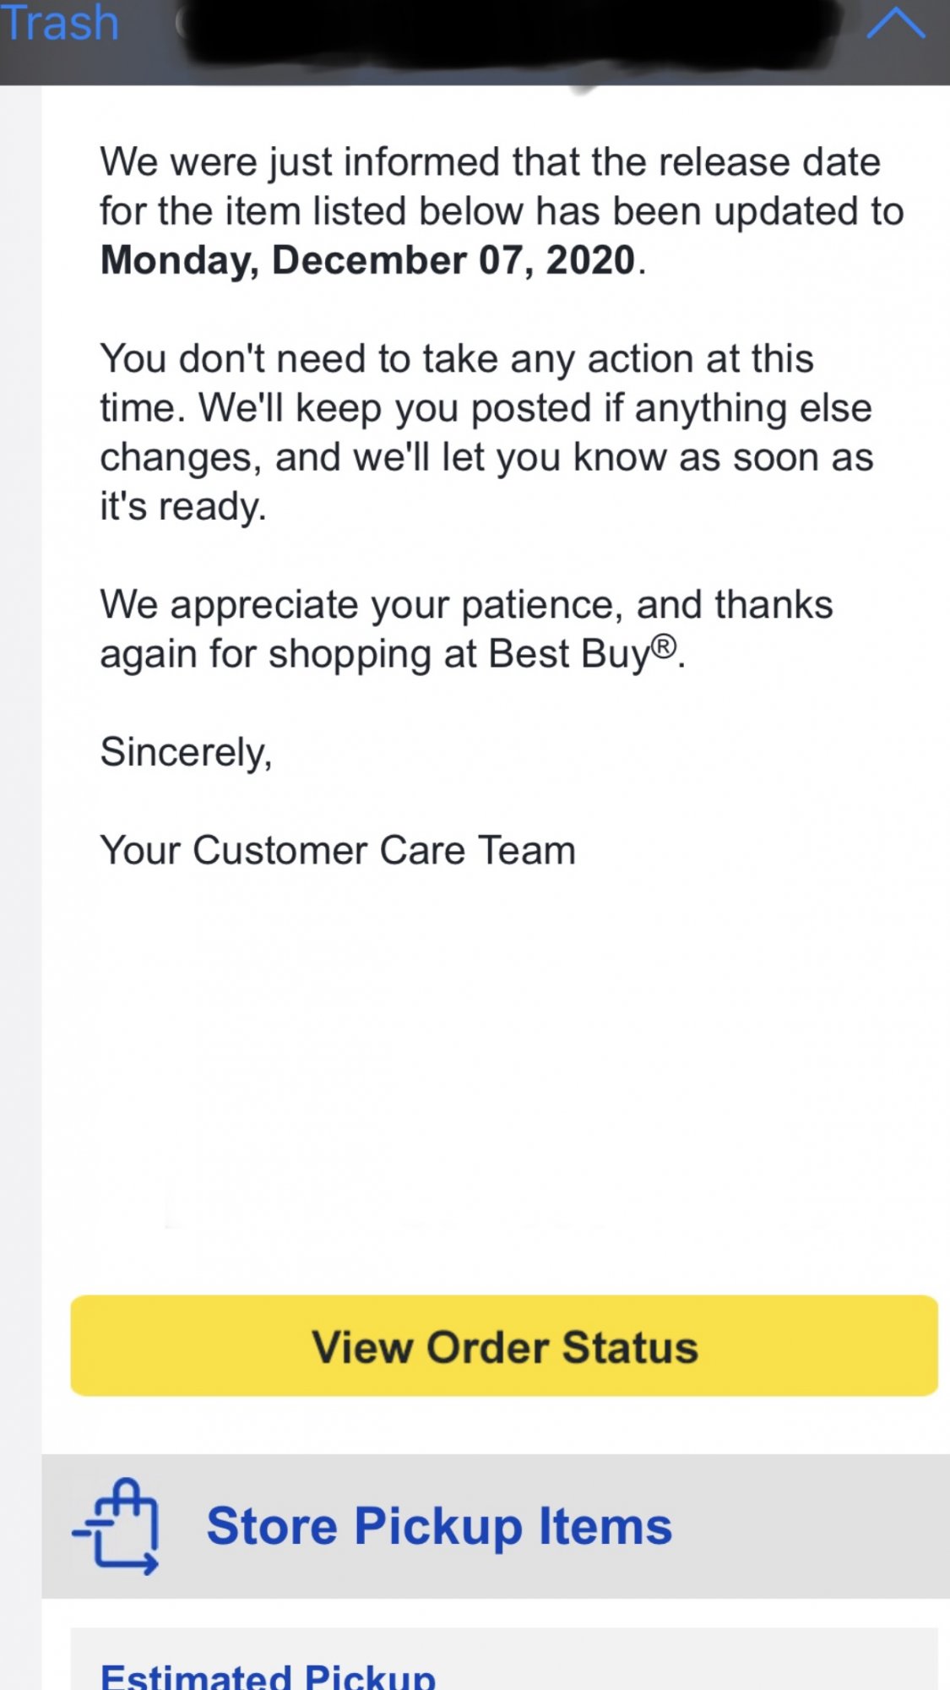The image size is (950, 1690).
Task: Tap the Your Customer Care Team signature
Action: [338, 850]
